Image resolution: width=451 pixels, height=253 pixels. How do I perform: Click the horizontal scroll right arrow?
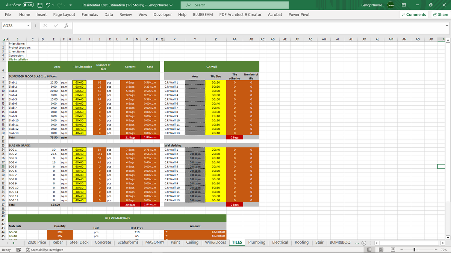pos(442,243)
